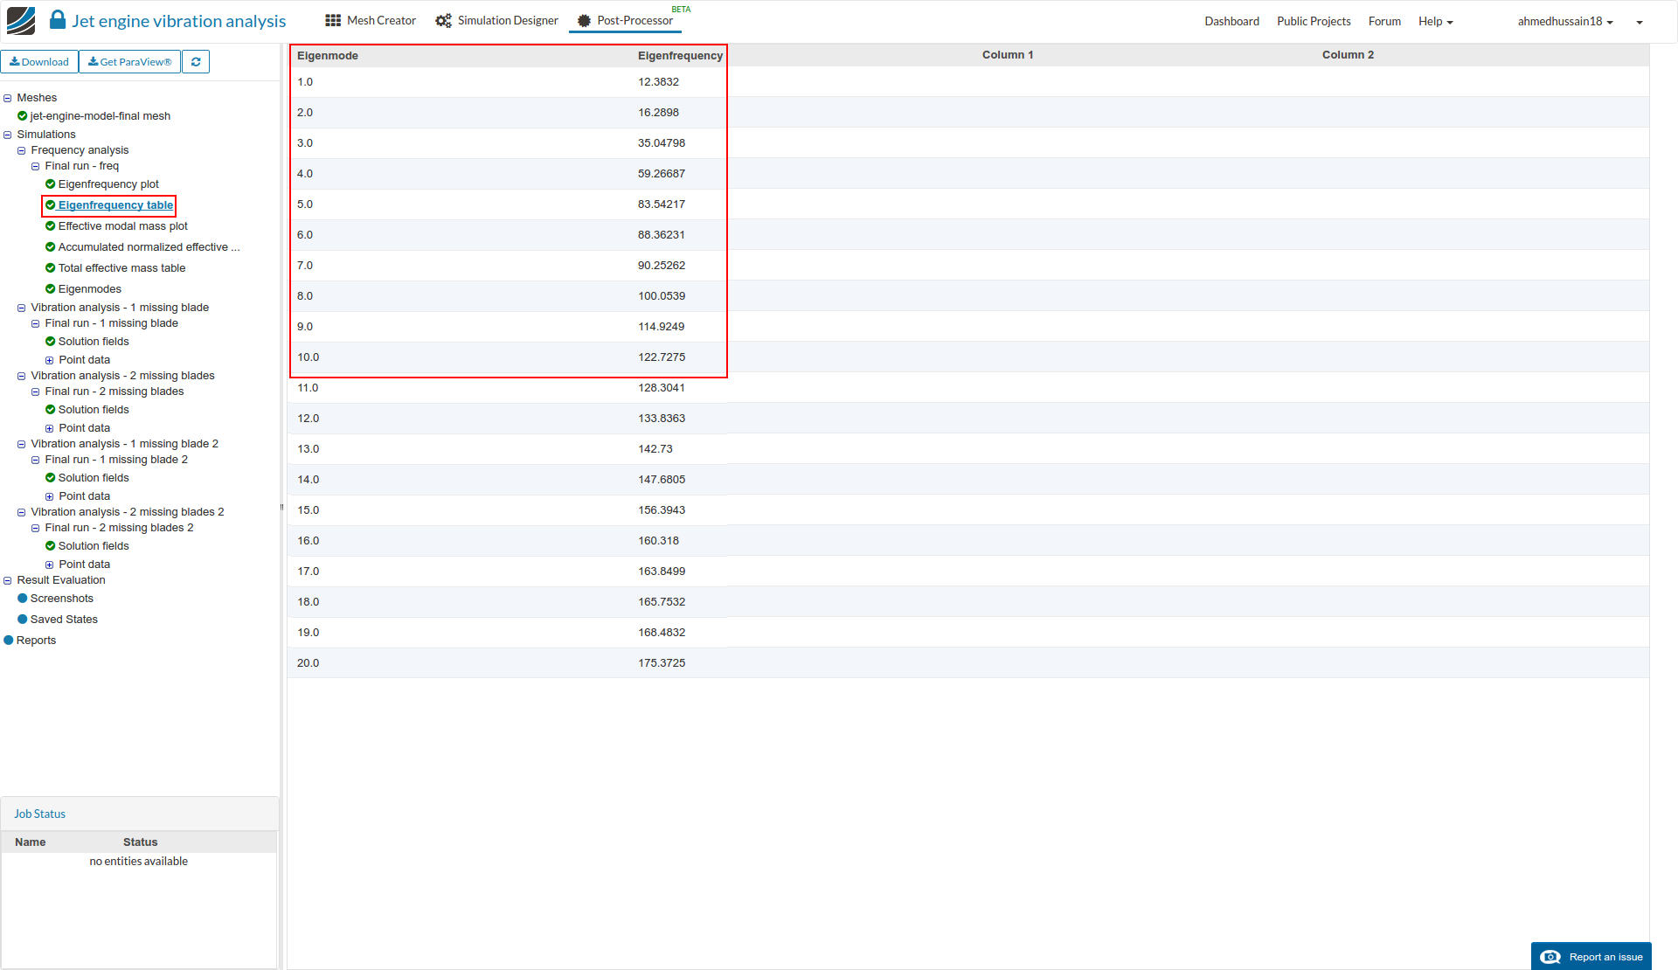1678x970 pixels.
Task: Click the refresh icon button
Action: point(196,62)
